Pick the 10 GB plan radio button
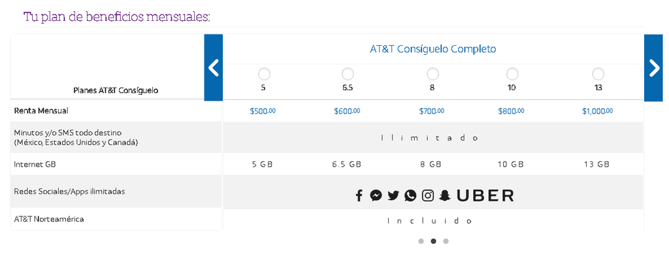 tap(512, 74)
